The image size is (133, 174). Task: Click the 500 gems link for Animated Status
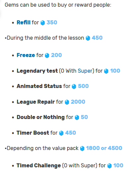click(83, 86)
